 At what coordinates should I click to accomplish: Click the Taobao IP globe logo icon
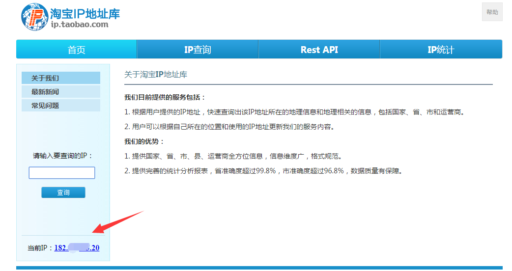(x=34, y=17)
